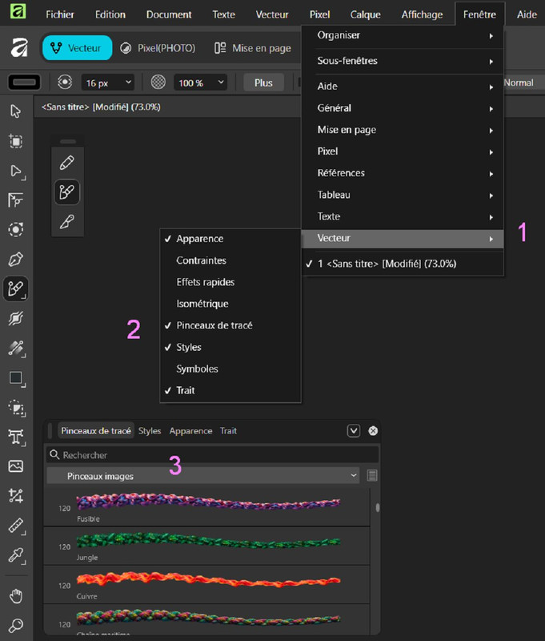This screenshot has height=641, width=545.
Task: Enable the Effets rapides panel
Action: [x=230, y=282]
